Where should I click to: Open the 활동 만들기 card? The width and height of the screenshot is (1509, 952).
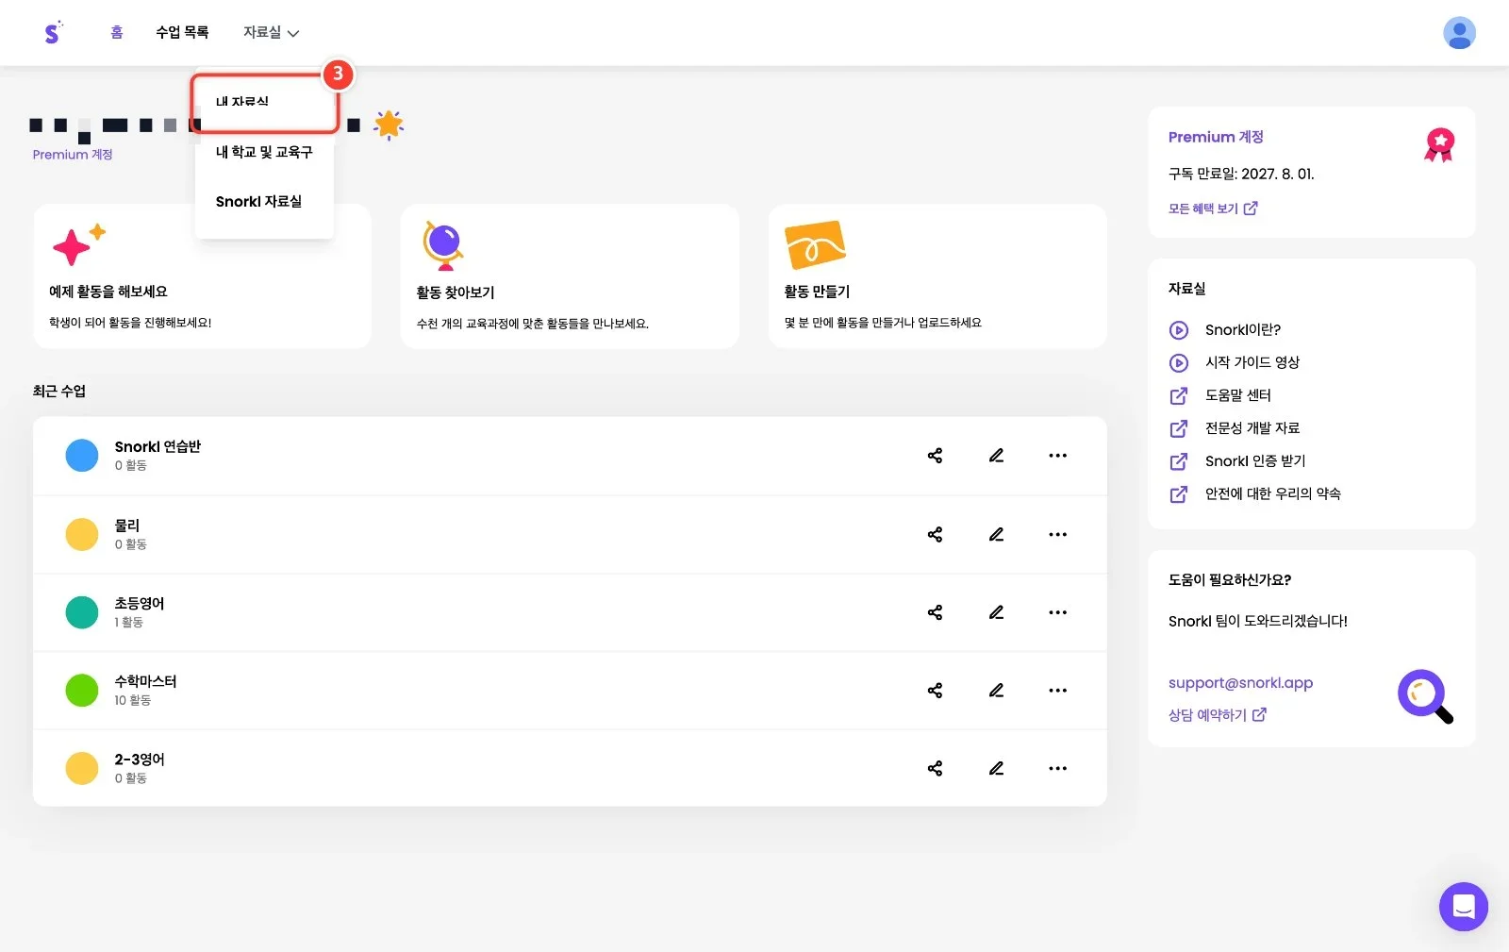[x=937, y=276]
